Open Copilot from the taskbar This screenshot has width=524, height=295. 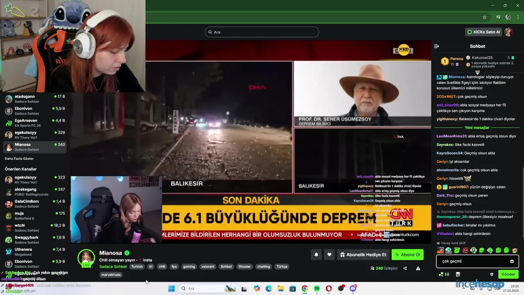[x=257, y=288]
